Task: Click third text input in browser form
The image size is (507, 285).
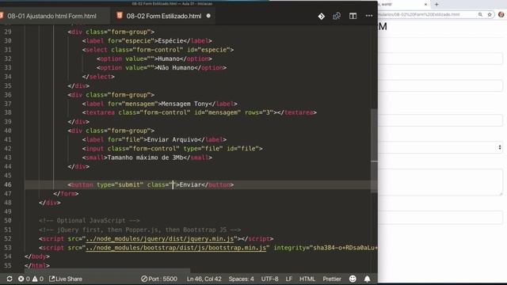Action: [440, 120]
